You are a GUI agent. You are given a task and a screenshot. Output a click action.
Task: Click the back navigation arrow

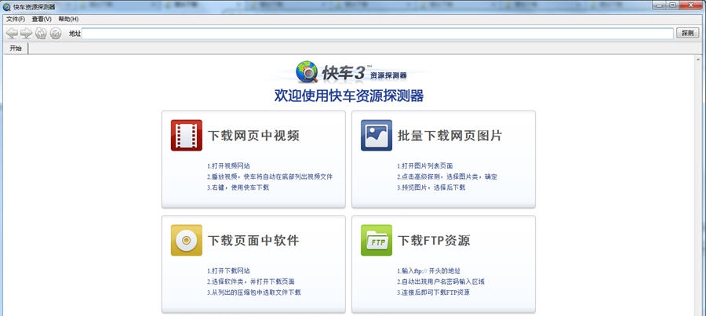pos(12,33)
